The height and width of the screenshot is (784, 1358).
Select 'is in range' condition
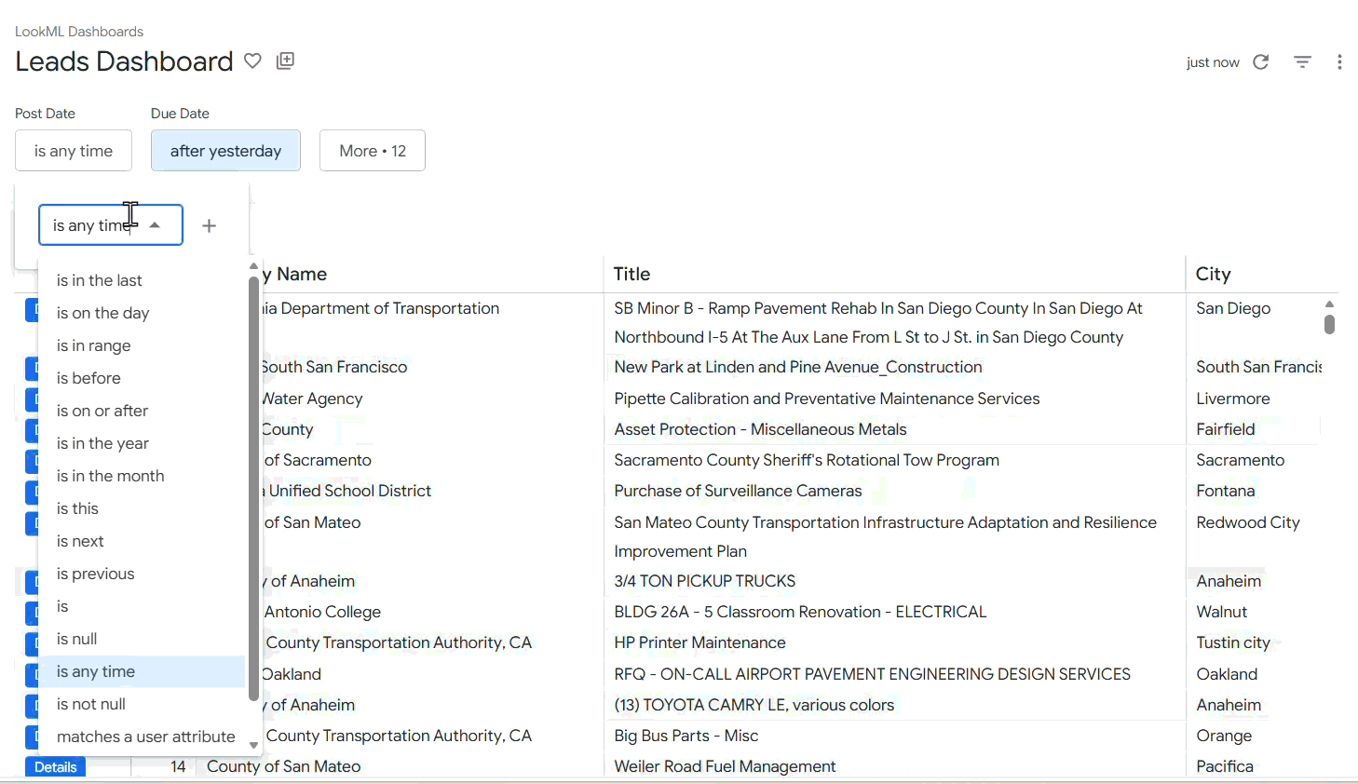142,345
